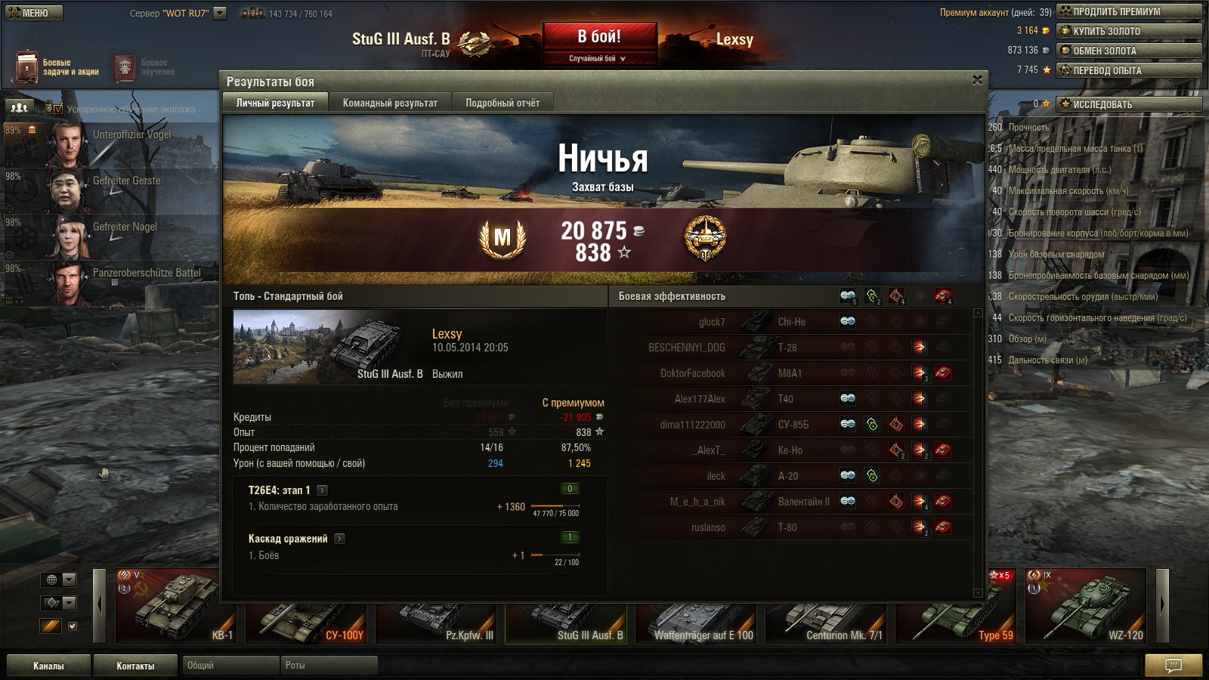Click the В бой! button
Viewport: 1209px width, 680px height.
point(599,36)
